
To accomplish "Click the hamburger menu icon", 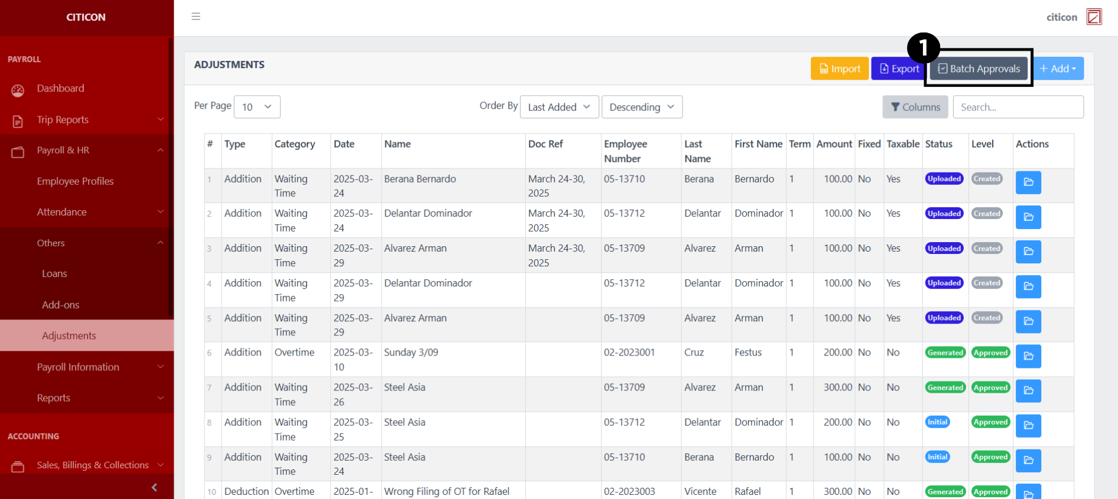I will point(196,17).
